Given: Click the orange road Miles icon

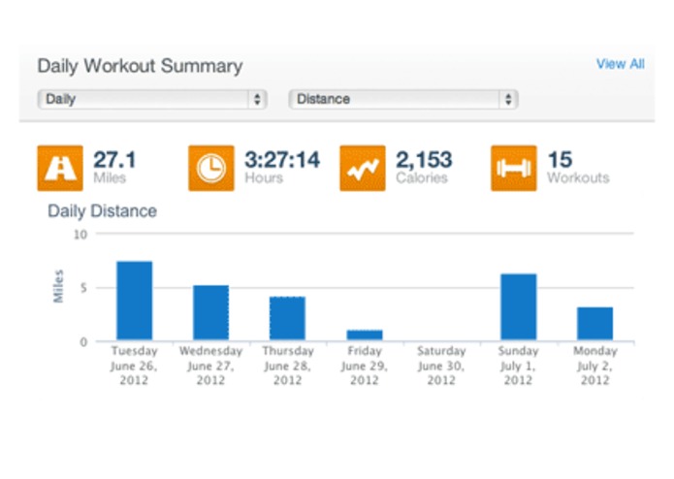Looking at the screenshot, I should [60, 168].
